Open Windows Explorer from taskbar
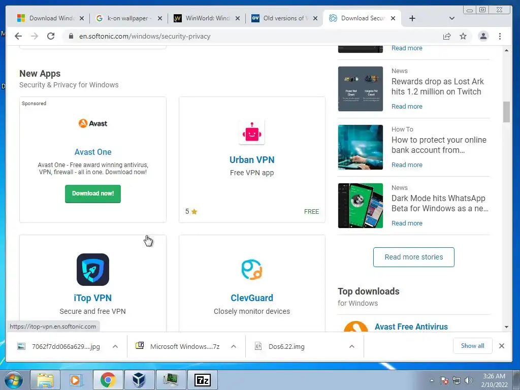520x390 pixels. 45,380
